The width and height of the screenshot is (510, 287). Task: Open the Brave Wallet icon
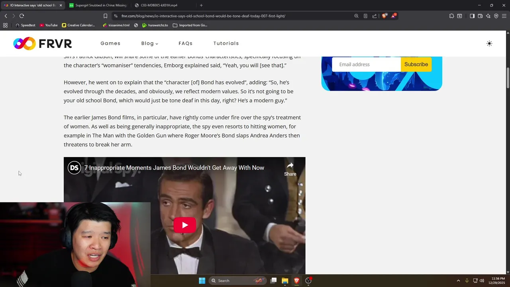(x=480, y=16)
